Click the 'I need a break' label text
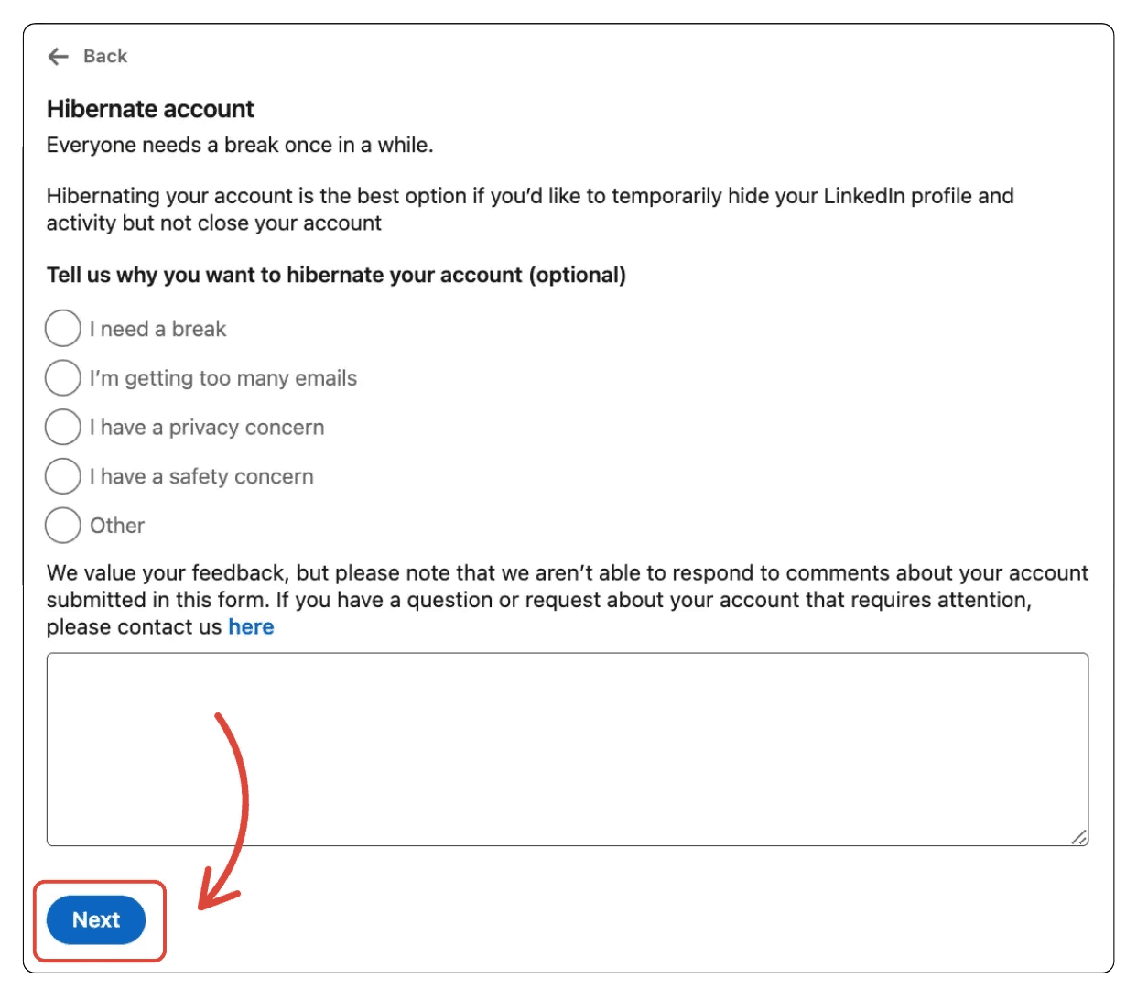The height and width of the screenshot is (1000, 1137). [157, 329]
